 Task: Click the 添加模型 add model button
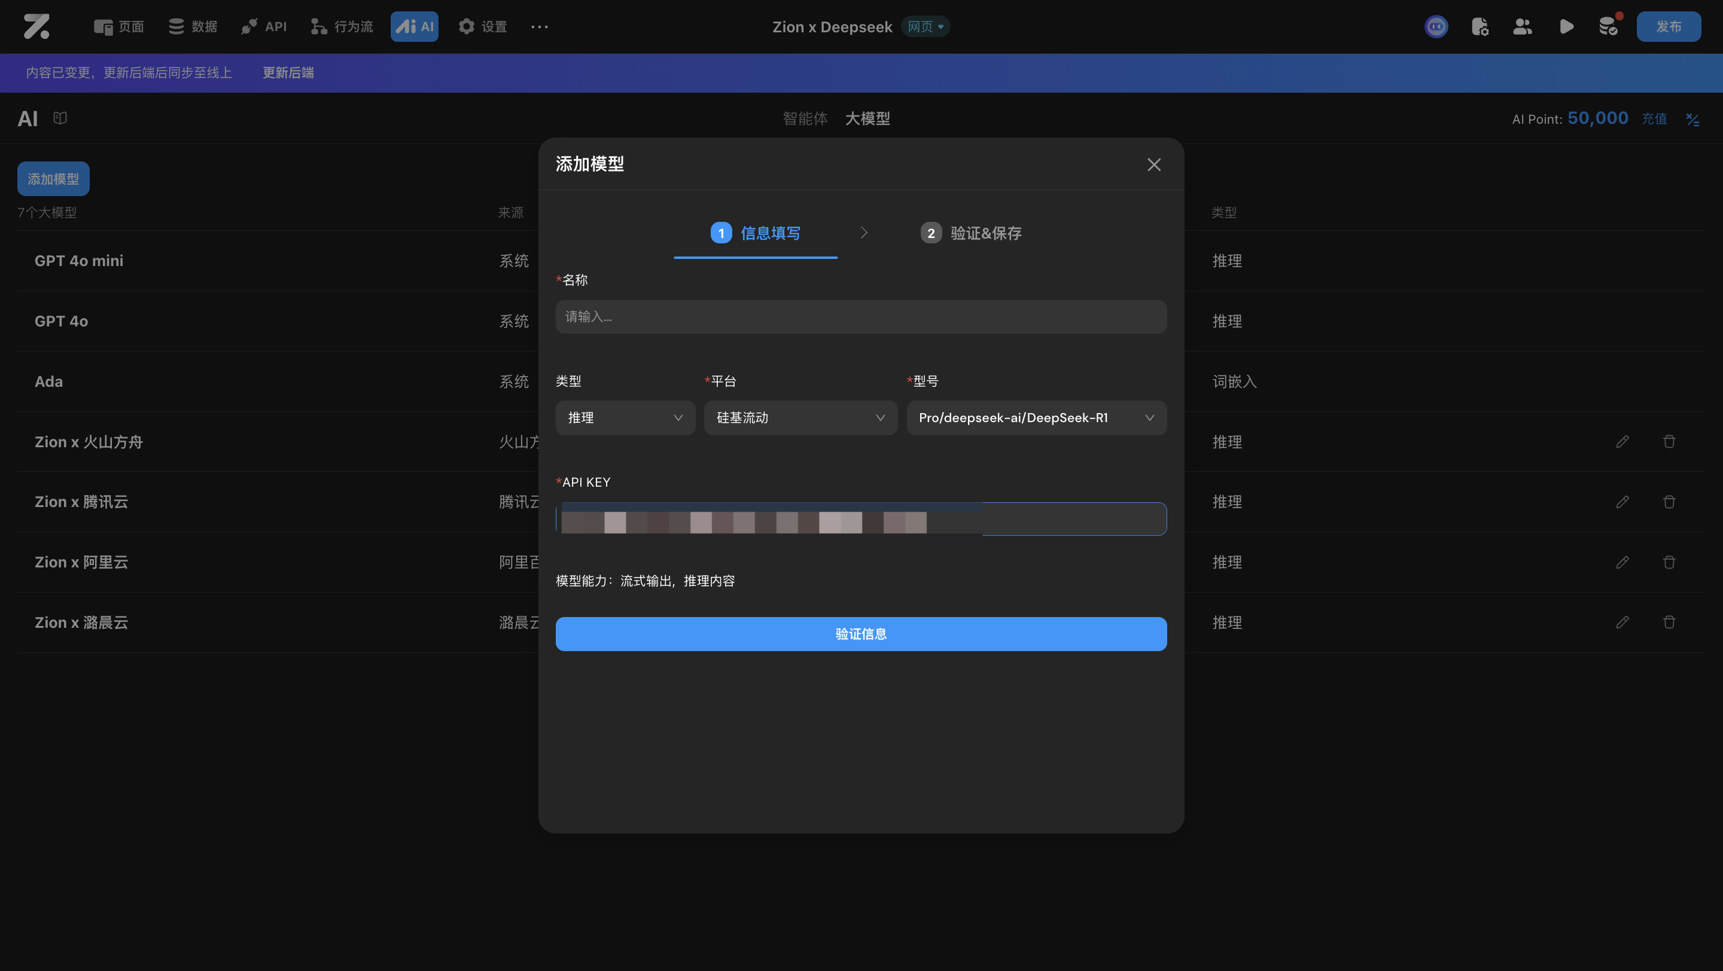[x=53, y=179]
